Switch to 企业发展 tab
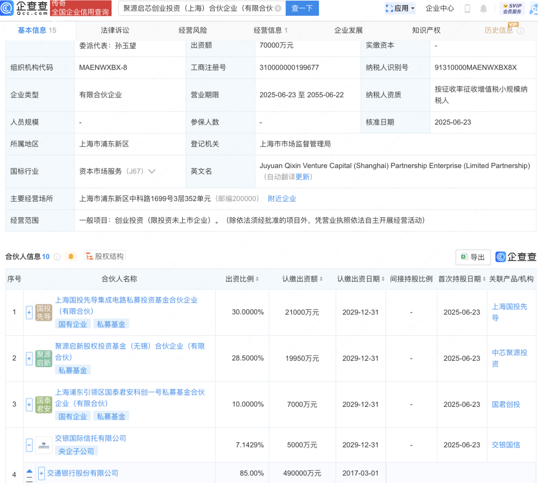538x483 pixels. coord(348,30)
